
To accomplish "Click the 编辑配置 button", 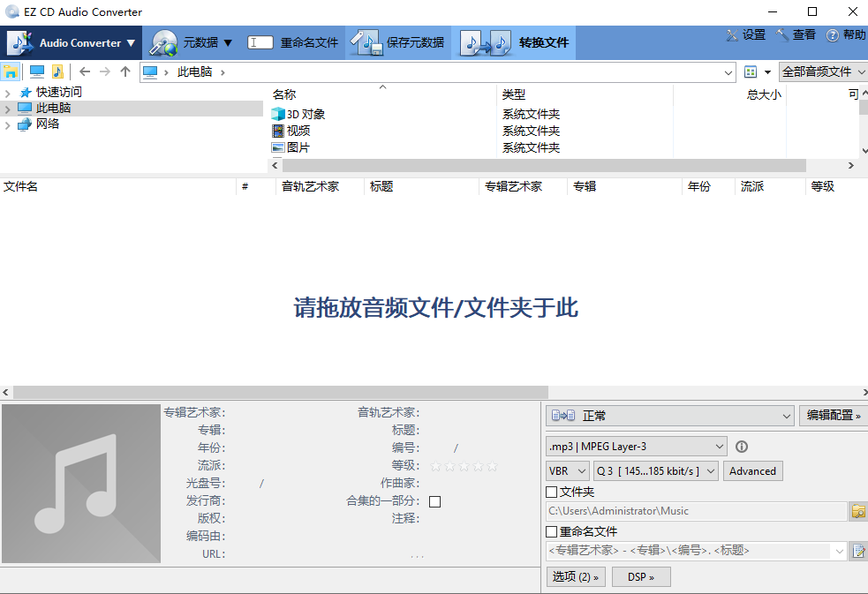I will click(x=834, y=416).
